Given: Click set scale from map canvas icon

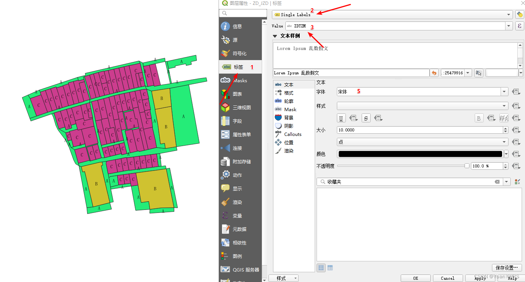Looking at the screenshot, I should (478, 73).
